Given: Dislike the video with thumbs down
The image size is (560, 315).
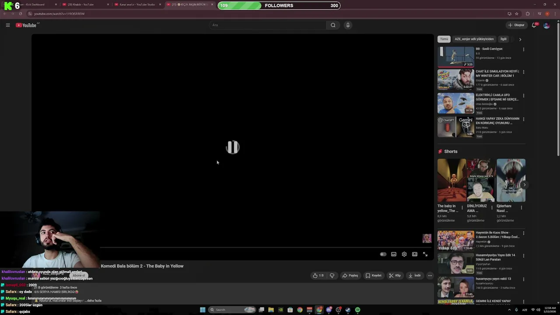Looking at the screenshot, I should click(x=332, y=276).
